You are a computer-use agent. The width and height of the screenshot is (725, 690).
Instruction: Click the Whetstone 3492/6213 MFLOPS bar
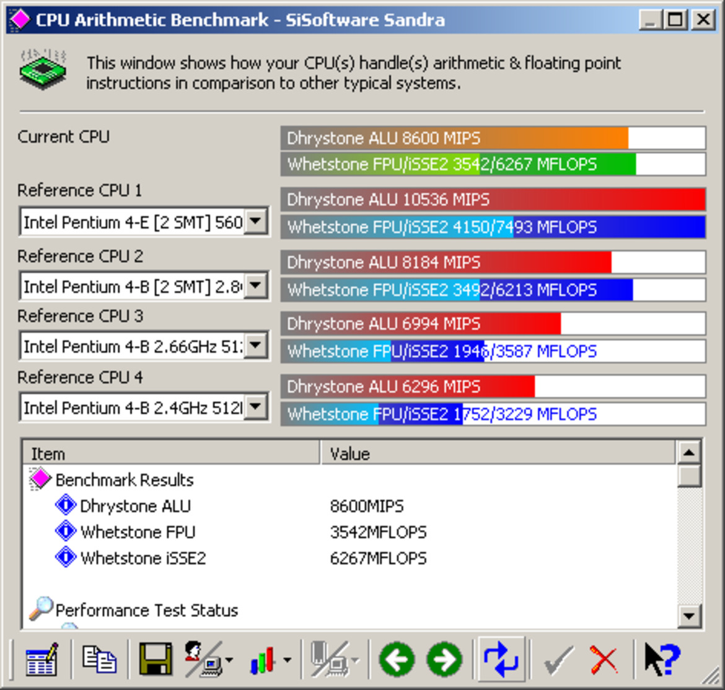(x=493, y=290)
